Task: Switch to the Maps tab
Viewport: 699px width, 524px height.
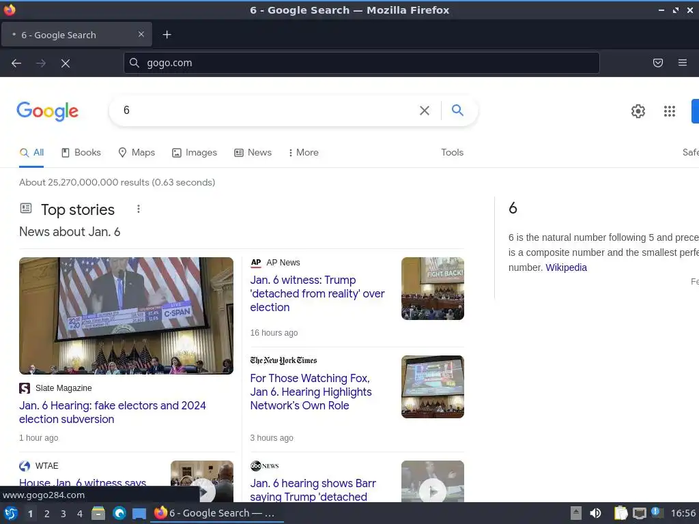Action: coord(137,152)
